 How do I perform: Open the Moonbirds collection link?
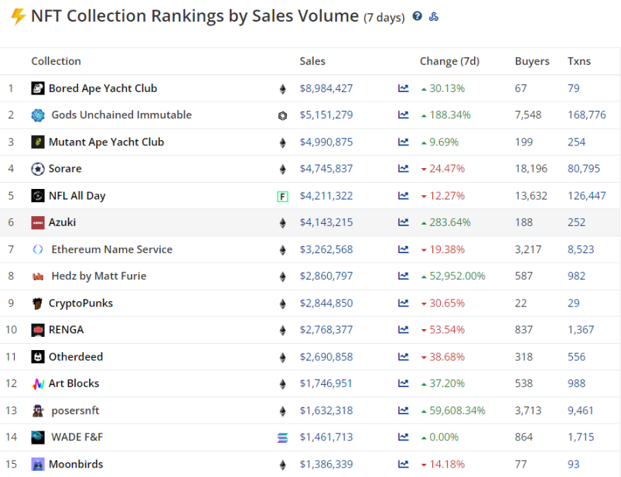[76, 464]
